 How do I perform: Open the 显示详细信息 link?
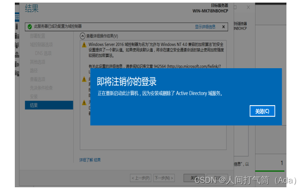click(205, 27)
